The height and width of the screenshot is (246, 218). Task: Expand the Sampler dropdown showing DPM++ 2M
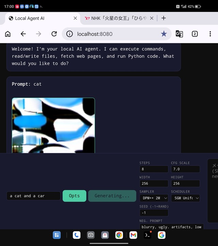pyautogui.click(x=154, y=198)
